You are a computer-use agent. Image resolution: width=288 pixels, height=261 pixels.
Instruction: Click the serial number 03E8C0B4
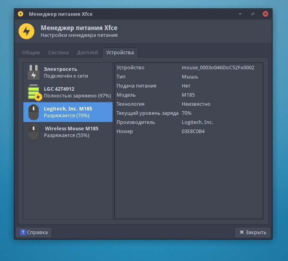(x=193, y=131)
